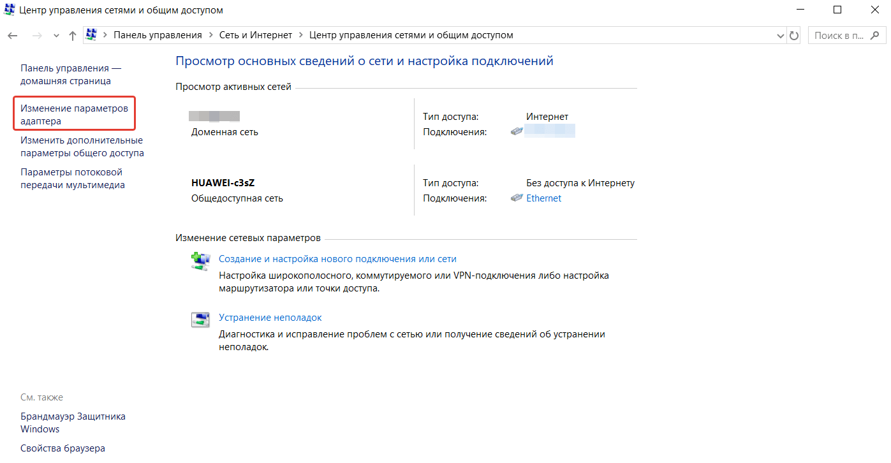Open the Ethernet connection link
The image size is (891, 463).
point(543,198)
